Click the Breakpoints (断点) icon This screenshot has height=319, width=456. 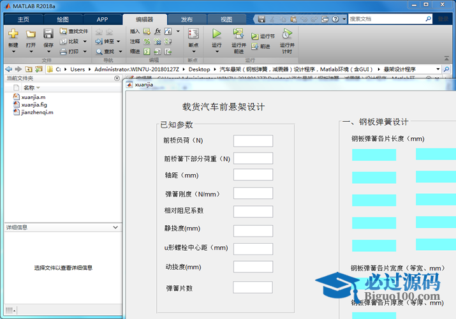(193, 34)
